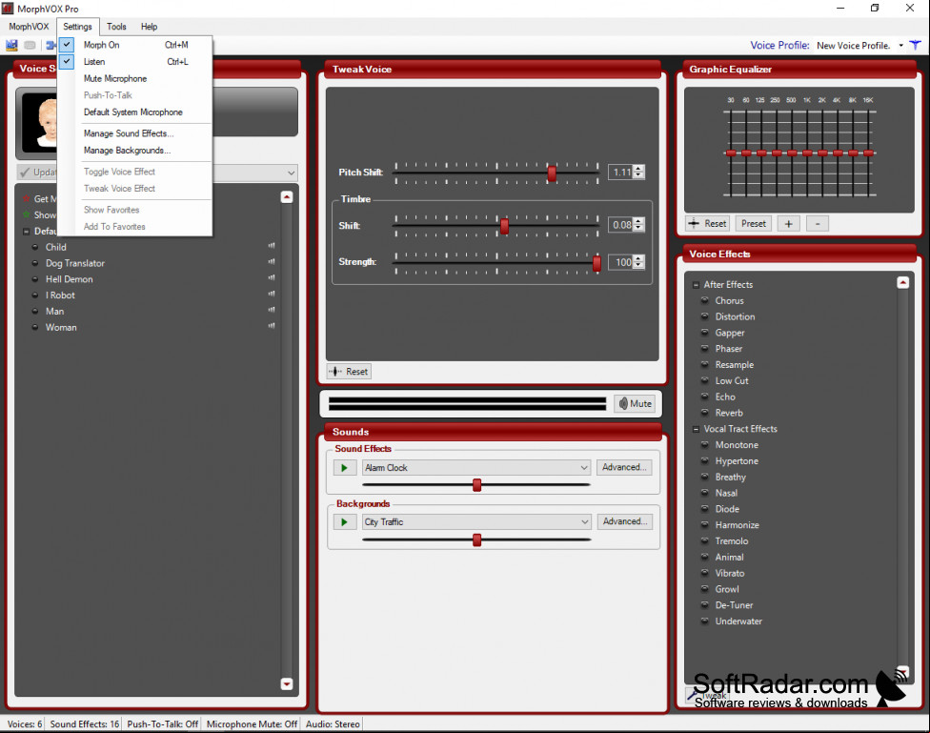Play the Alarm Clock sound effect

tap(344, 468)
